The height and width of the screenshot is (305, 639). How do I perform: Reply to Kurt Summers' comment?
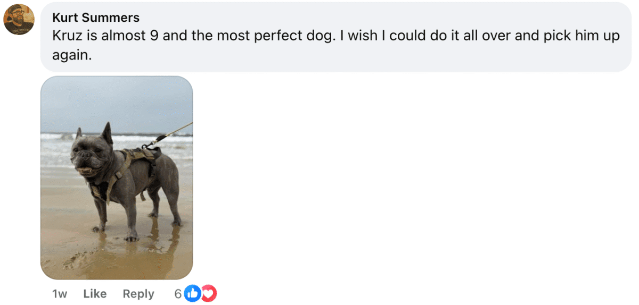pyautogui.click(x=138, y=294)
